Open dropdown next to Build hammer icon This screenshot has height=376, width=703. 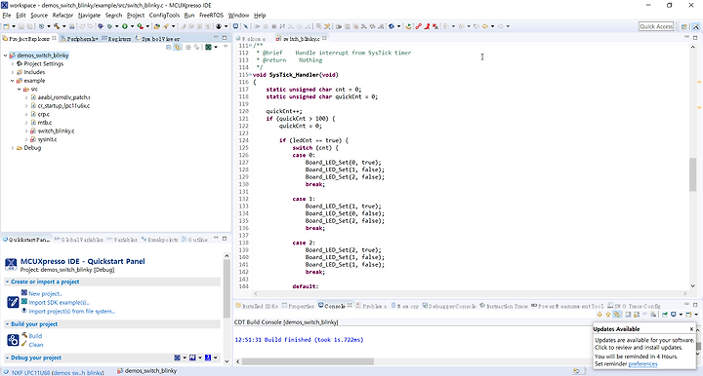coord(63,26)
